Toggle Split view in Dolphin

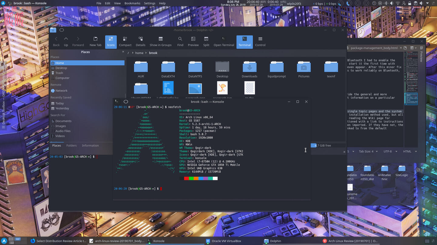click(206, 41)
